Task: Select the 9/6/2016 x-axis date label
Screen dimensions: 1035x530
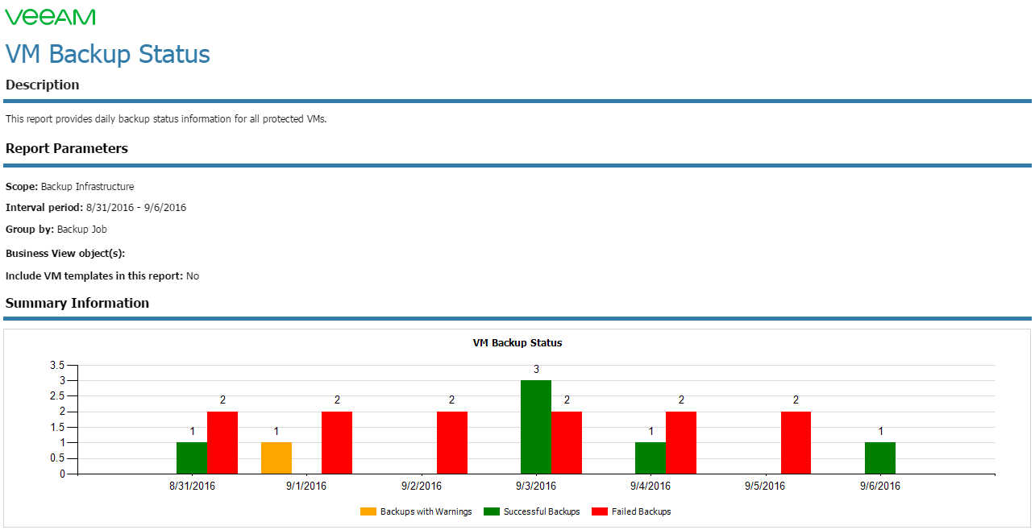Action: click(880, 486)
